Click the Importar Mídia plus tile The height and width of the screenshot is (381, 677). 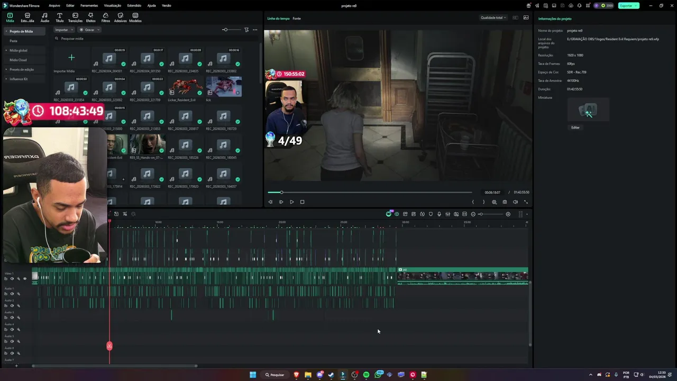click(71, 58)
